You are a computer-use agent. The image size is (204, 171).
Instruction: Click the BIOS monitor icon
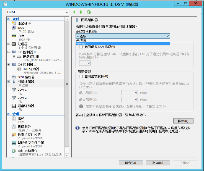pos(14,28)
